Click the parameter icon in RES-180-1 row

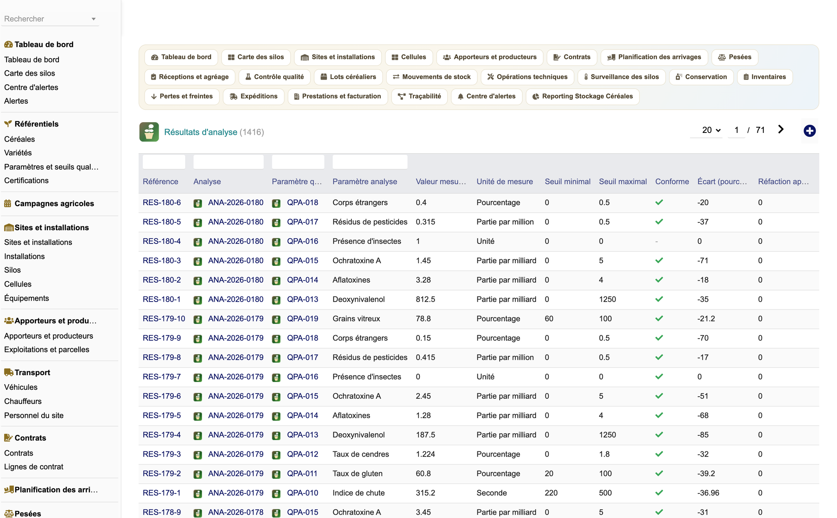(x=276, y=300)
